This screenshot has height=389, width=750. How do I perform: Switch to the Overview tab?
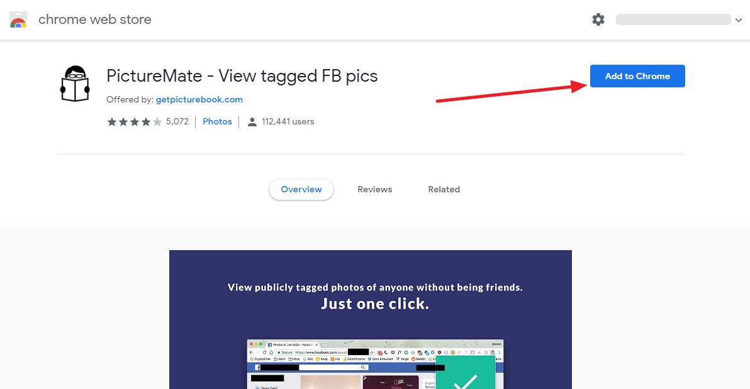[x=301, y=189]
